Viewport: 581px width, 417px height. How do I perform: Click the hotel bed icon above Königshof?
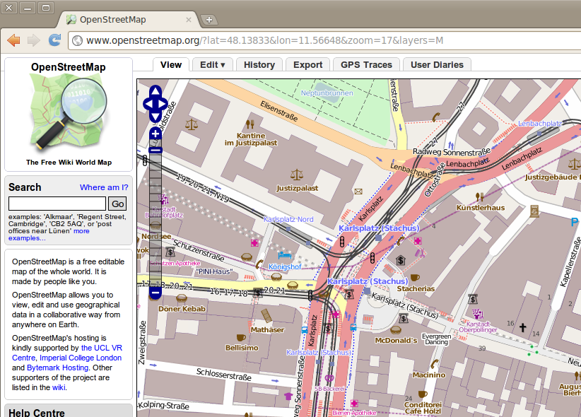285,255
